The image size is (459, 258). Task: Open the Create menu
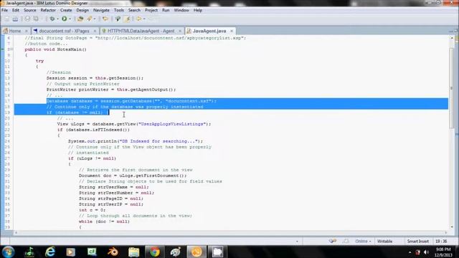coord(66,10)
